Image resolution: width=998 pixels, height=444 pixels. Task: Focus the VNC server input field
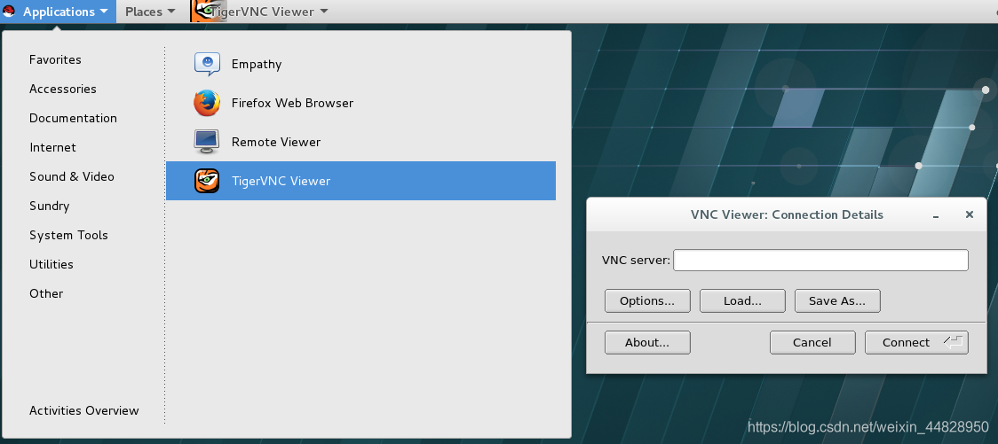821,260
